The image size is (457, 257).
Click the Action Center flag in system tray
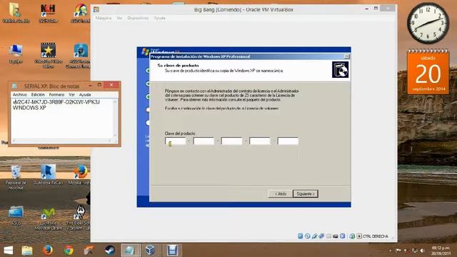pos(398,251)
